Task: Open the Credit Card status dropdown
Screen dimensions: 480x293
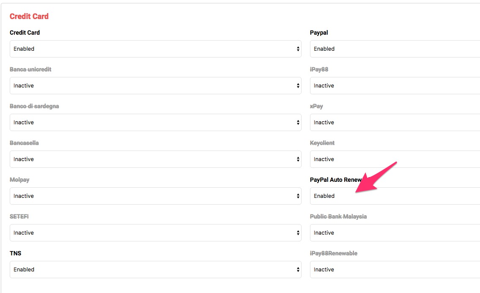Action: pos(155,49)
